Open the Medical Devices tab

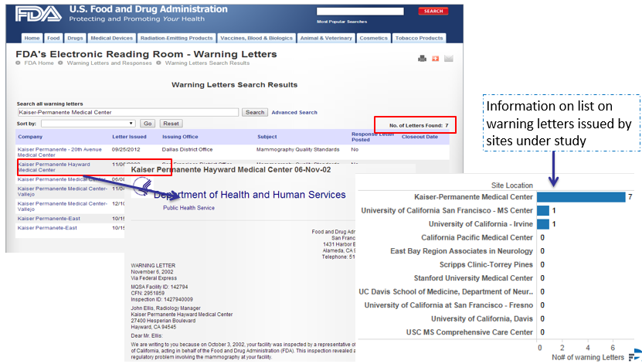tap(112, 38)
